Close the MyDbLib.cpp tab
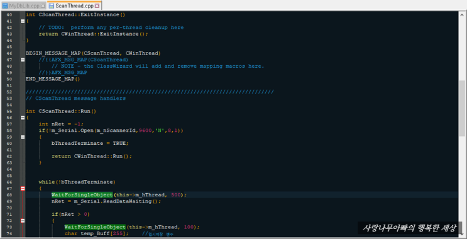Viewport: 467px width, 239px height. (x=43, y=6)
